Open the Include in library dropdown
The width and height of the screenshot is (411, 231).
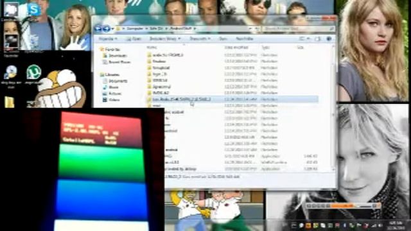(165, 38)
